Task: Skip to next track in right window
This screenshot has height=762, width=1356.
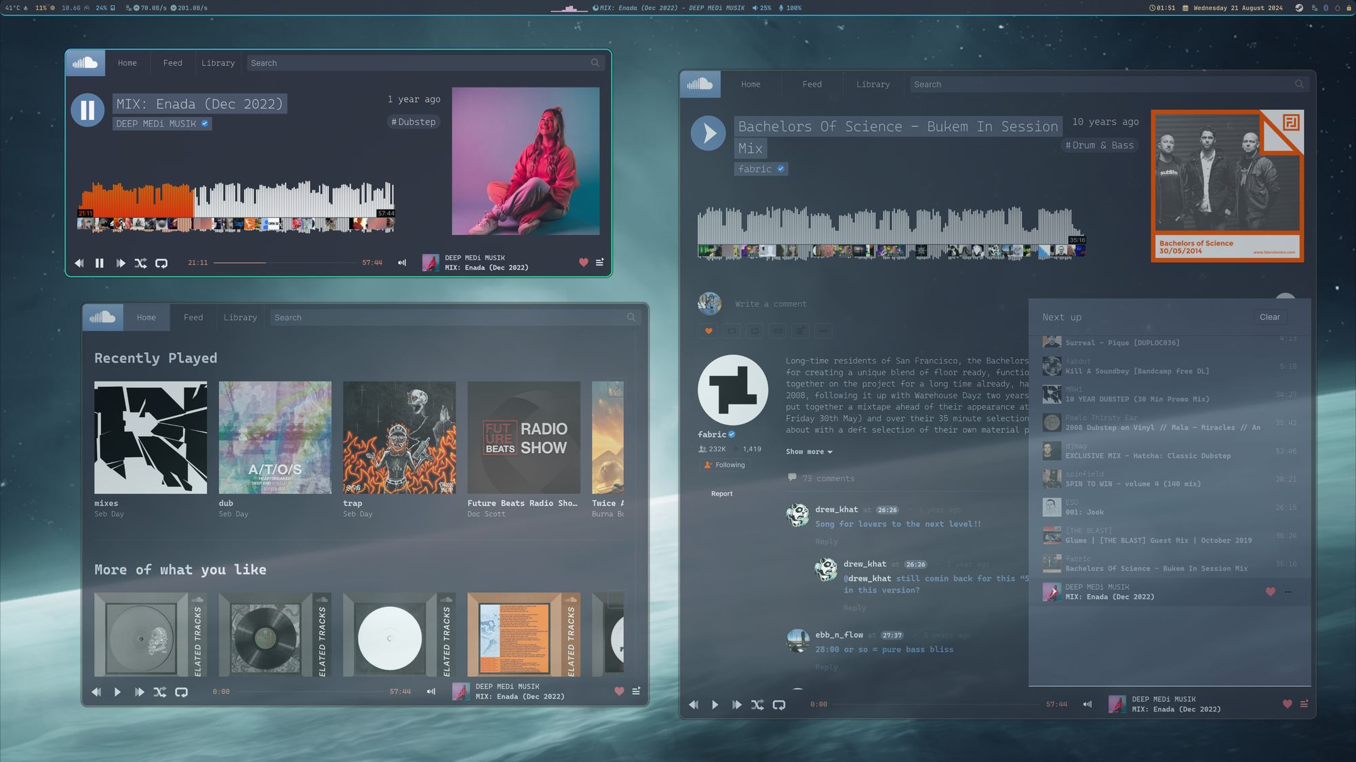Action: 736,704
